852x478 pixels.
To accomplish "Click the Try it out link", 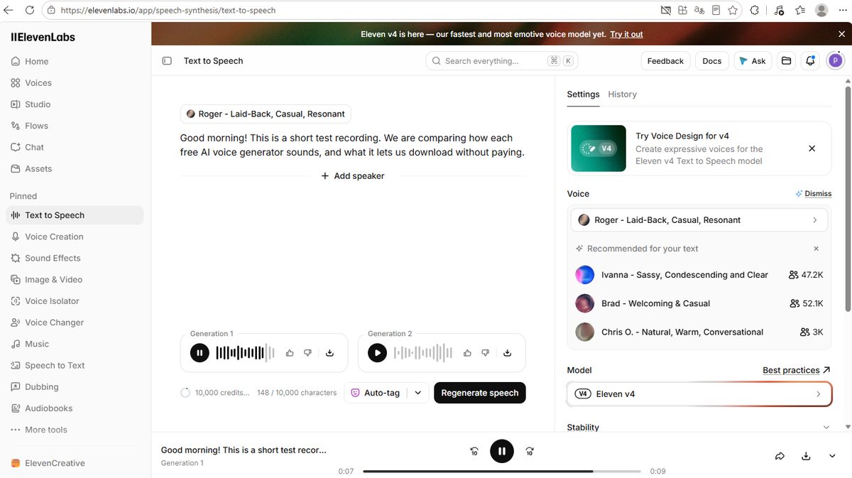I will pyautogui.click(x=626, y=34).
